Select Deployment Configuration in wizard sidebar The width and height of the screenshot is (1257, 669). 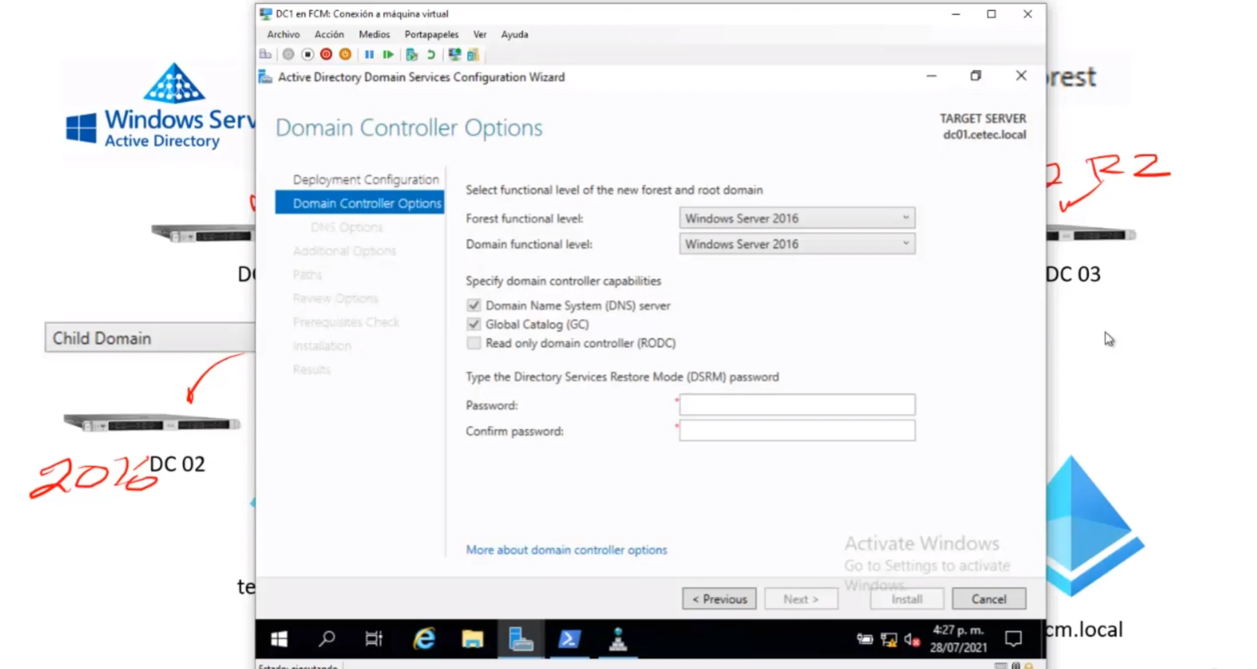(x=365, y=179)
